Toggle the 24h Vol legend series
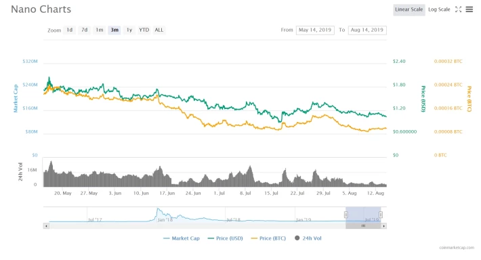 click(x=308, y=238)
